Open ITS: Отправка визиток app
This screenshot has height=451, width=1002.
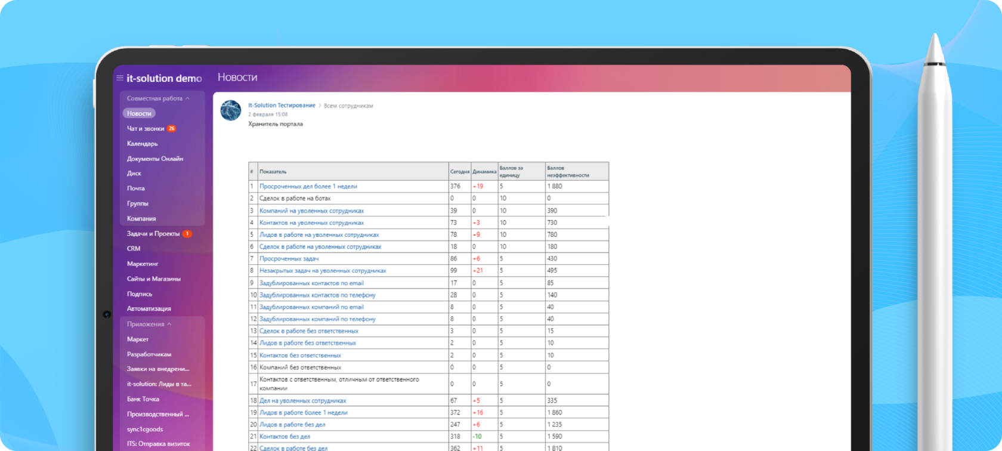(x=159, y=444)
